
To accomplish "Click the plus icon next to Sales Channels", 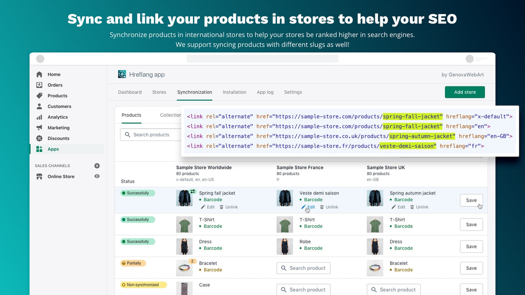I will [97, 166].
